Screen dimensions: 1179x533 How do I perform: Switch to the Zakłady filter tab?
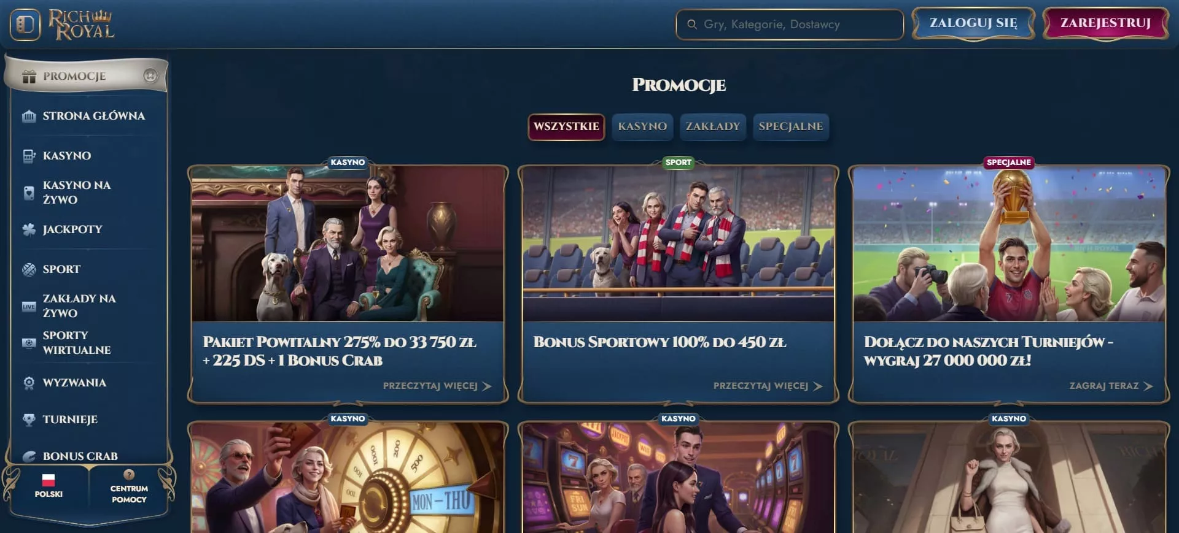[x=712, y=126]
